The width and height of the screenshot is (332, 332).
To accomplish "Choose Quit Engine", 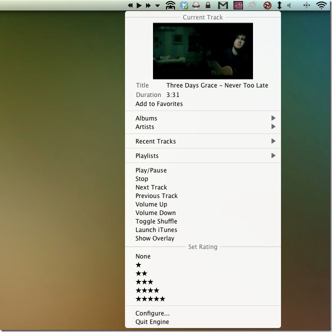I will (202, 322).
